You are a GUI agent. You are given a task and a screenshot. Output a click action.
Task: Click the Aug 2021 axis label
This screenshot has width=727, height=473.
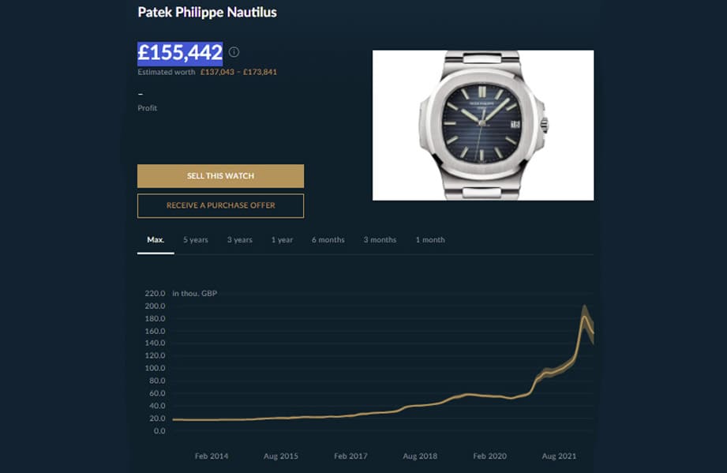click(x=559, y=456)
